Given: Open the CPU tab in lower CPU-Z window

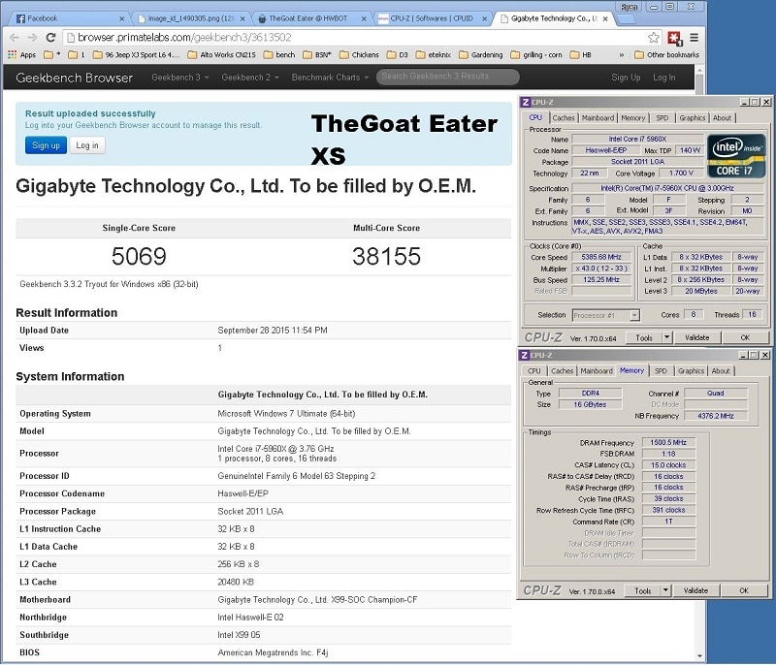Looking at the screenshot, I should (x=534, y=371).
